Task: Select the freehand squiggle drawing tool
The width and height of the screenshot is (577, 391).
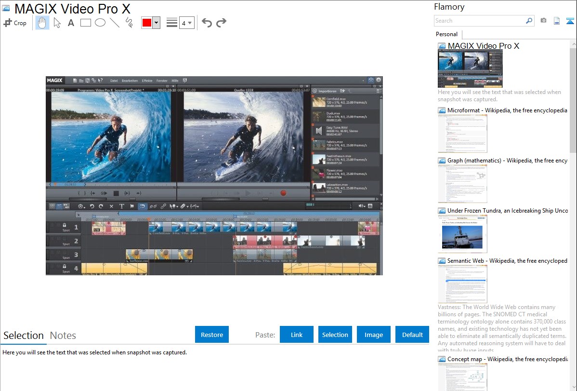Action: [x=129, y=23]
